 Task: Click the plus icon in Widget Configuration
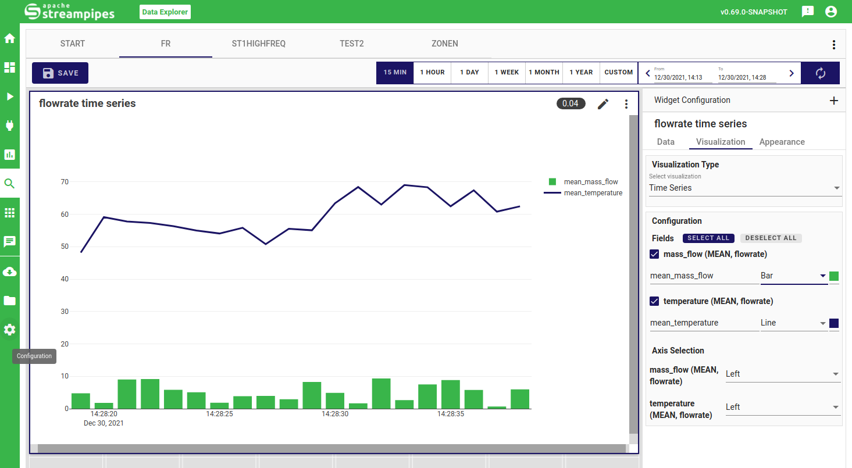point(833,101)
